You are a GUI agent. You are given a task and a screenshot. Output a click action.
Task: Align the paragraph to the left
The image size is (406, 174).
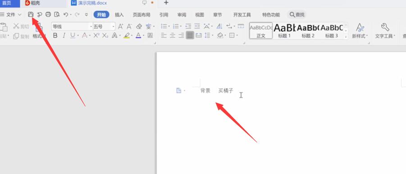tap(164, 36)
